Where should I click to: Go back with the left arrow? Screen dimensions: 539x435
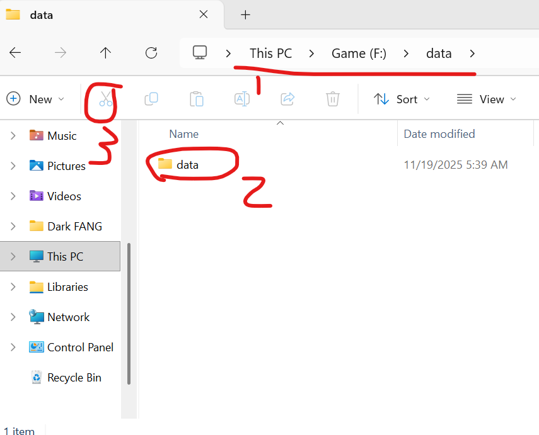15,53
